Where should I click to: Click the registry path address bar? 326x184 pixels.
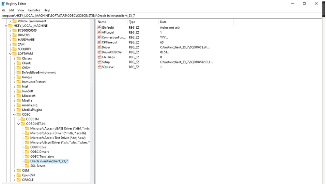click(x=161, y=16)
